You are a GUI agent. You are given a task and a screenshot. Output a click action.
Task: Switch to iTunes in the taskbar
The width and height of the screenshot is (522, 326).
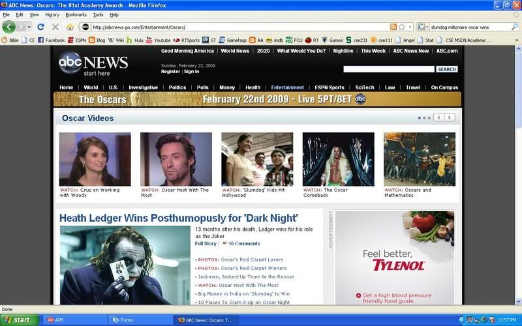140,320
